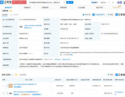
Task: Open the 附近企业 link
Action: point(58,59)
